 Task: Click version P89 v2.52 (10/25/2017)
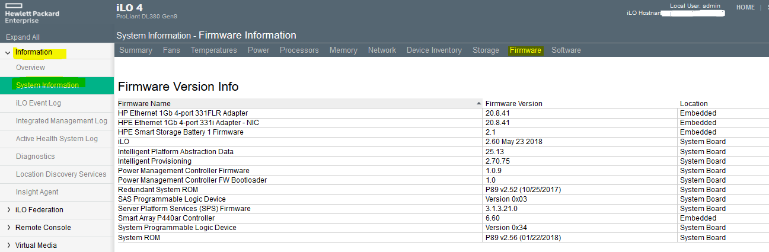523,190
